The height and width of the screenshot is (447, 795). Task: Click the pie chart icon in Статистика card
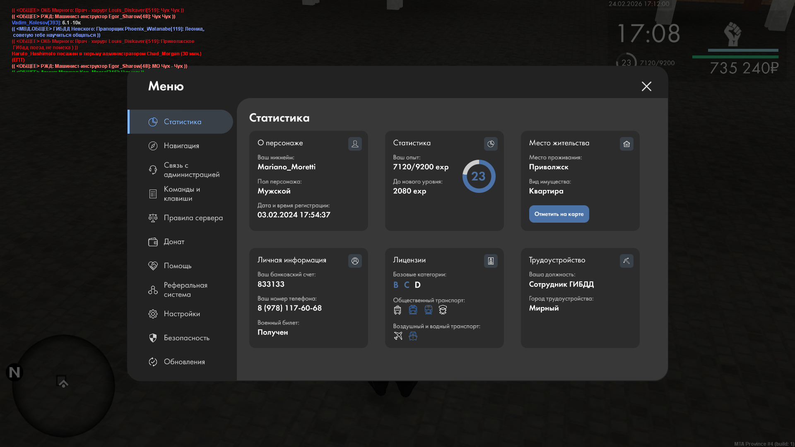491,144
